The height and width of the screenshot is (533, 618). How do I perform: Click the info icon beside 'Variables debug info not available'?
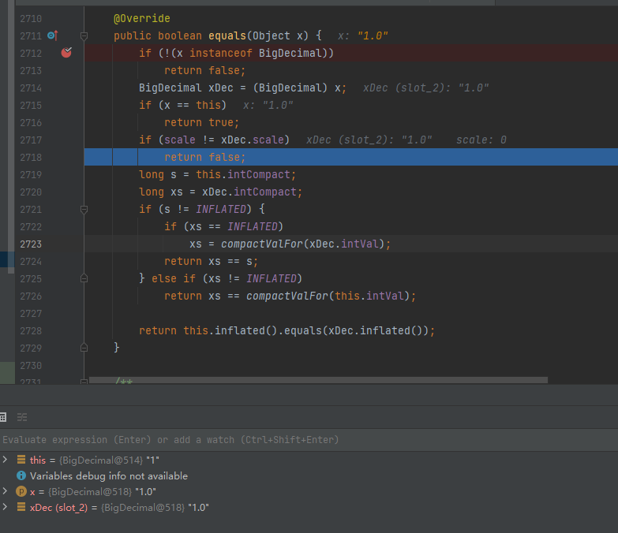tap(21, 475)
